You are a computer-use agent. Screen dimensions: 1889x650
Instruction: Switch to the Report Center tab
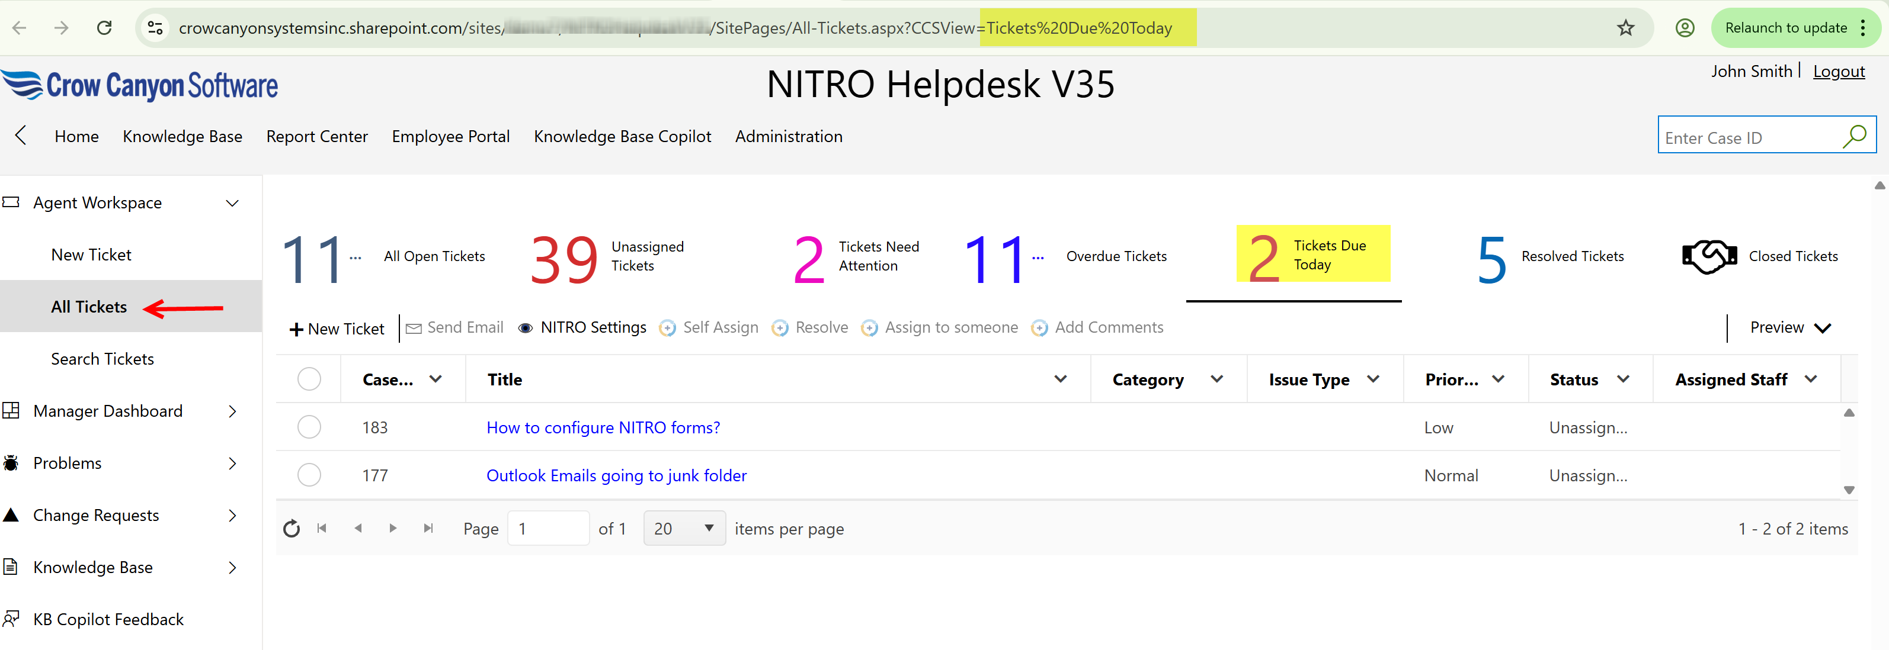317,136
